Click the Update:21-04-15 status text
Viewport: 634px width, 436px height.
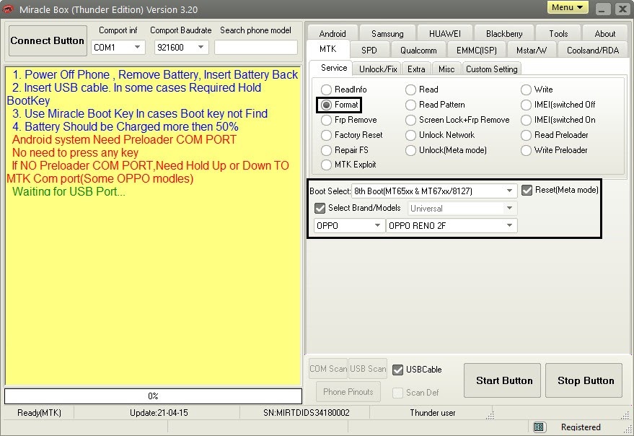[159, 412]
